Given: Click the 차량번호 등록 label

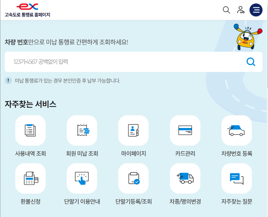Looking at the screenshot, I should pos(237,153).
